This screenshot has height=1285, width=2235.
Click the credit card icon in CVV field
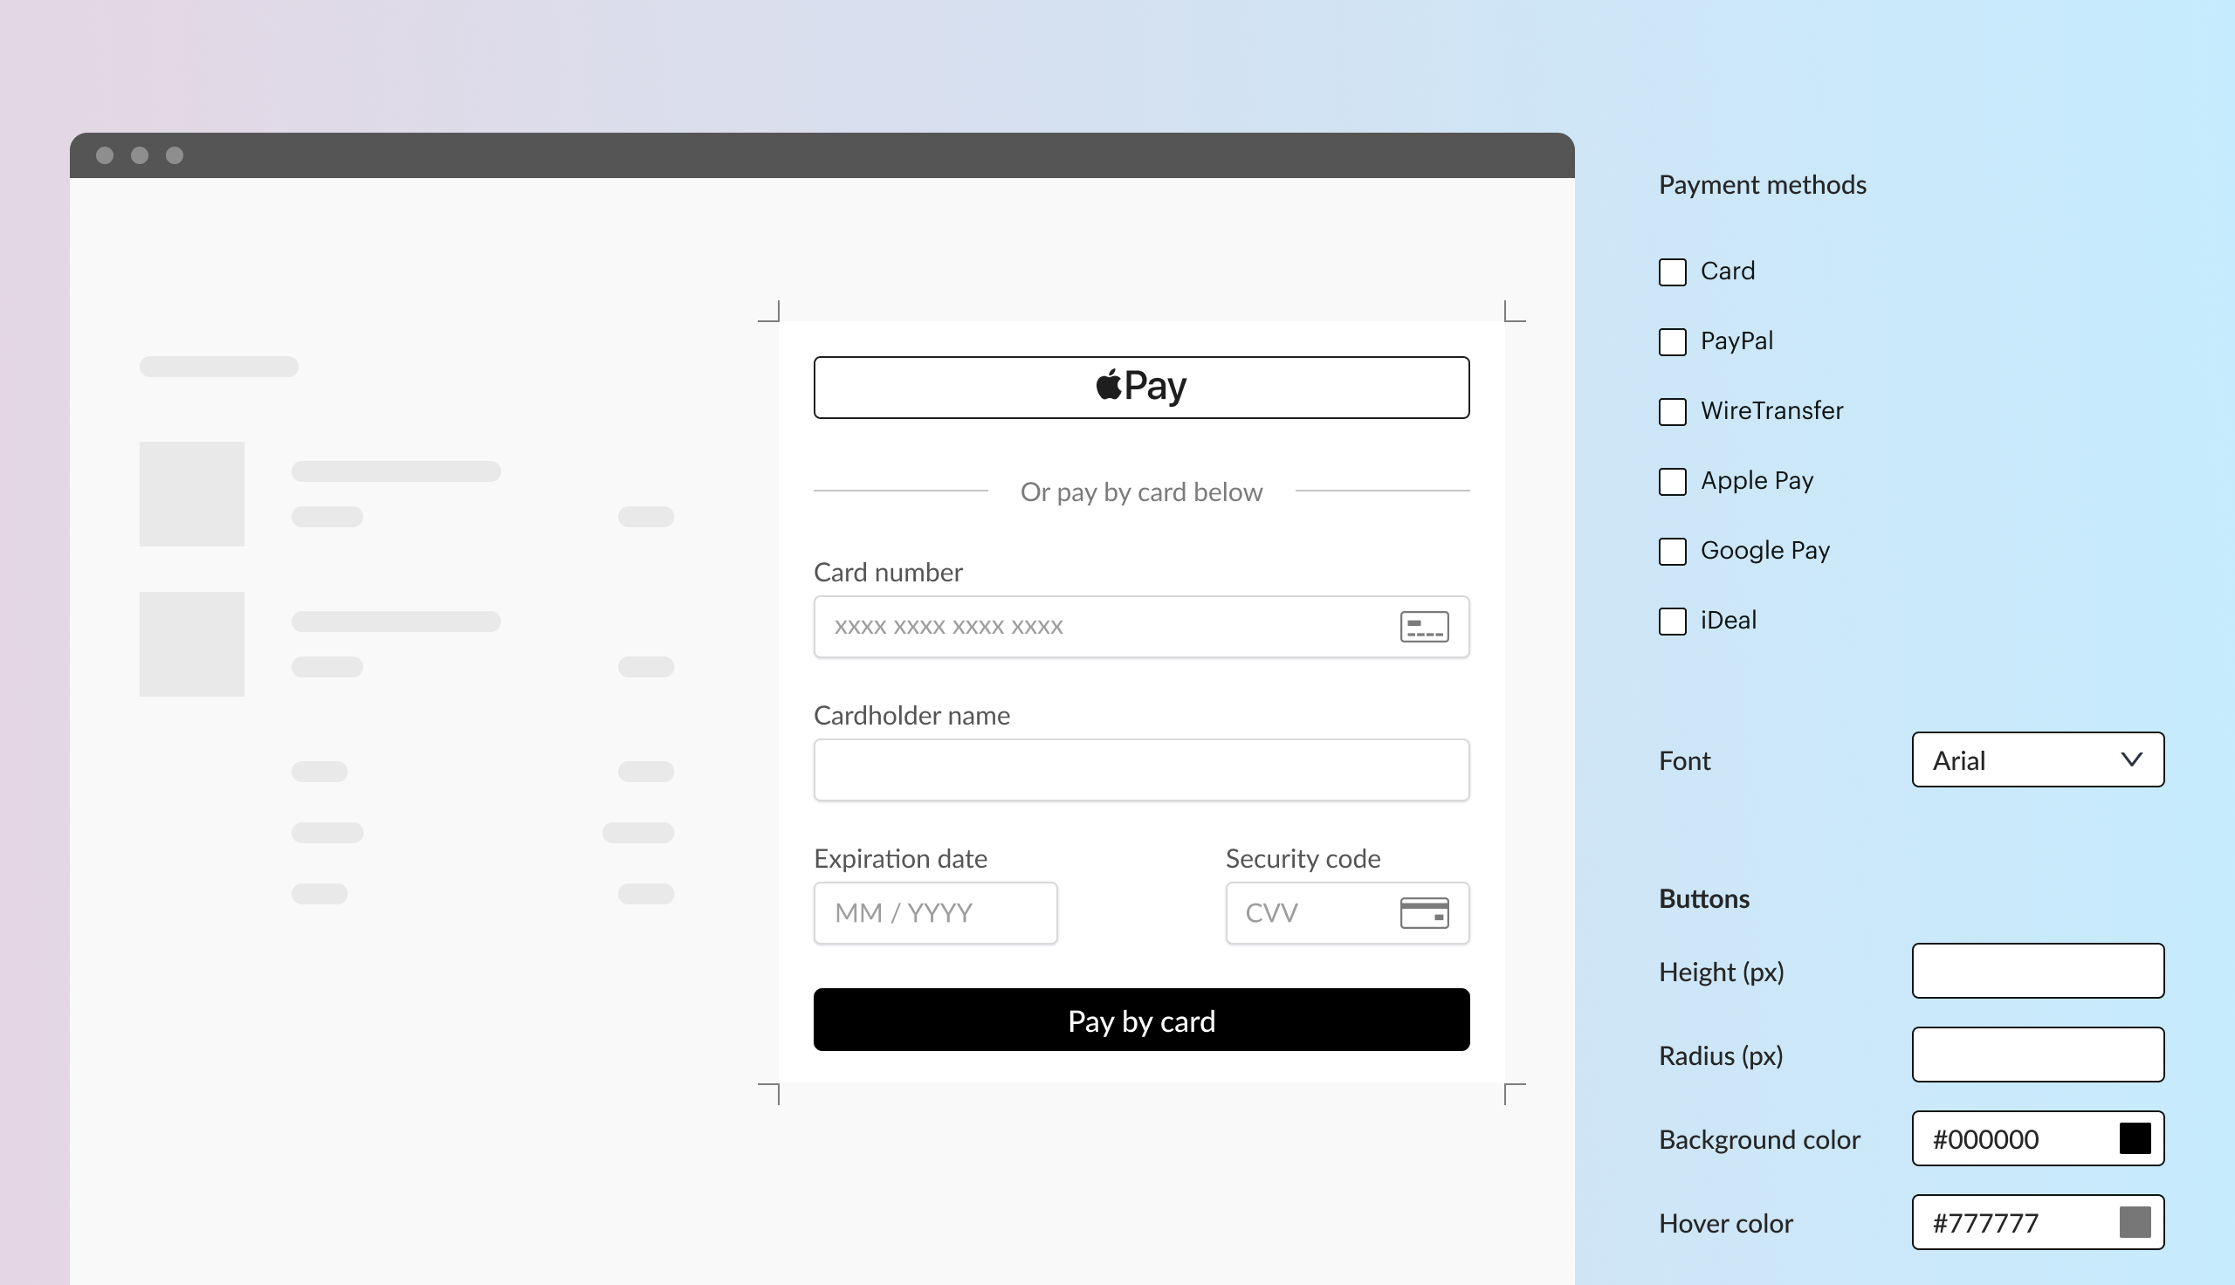pos(1424,912)
